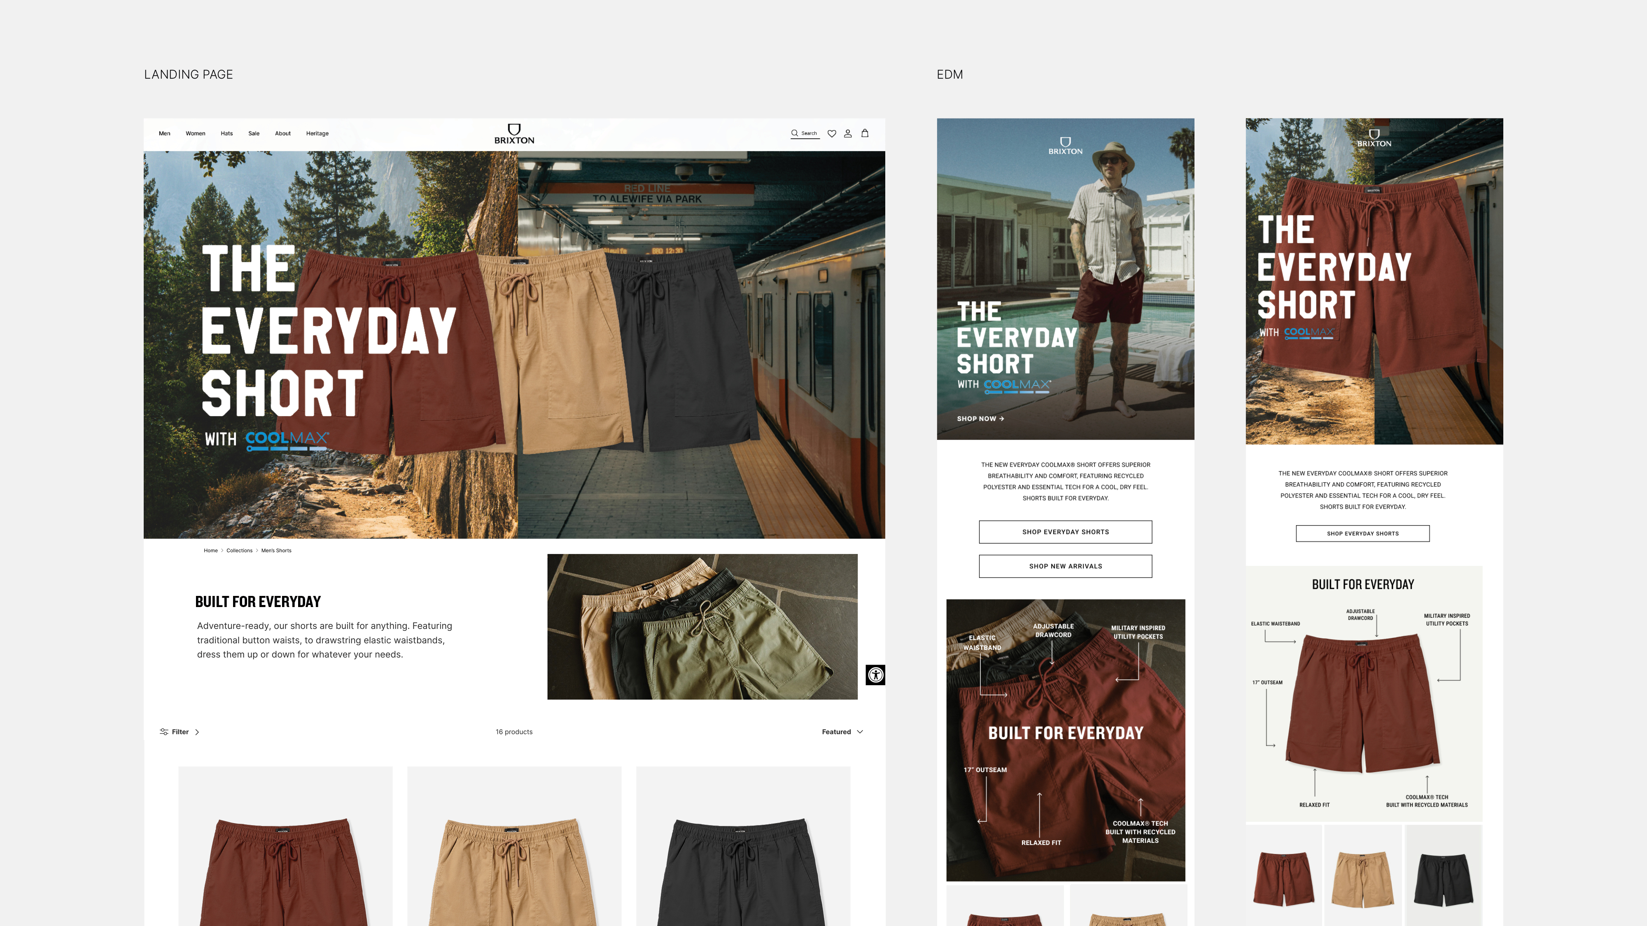Click the '16 products' count text
Image resolution: width=1647 pixels, height=926 pixels.
tap(514, 732)
